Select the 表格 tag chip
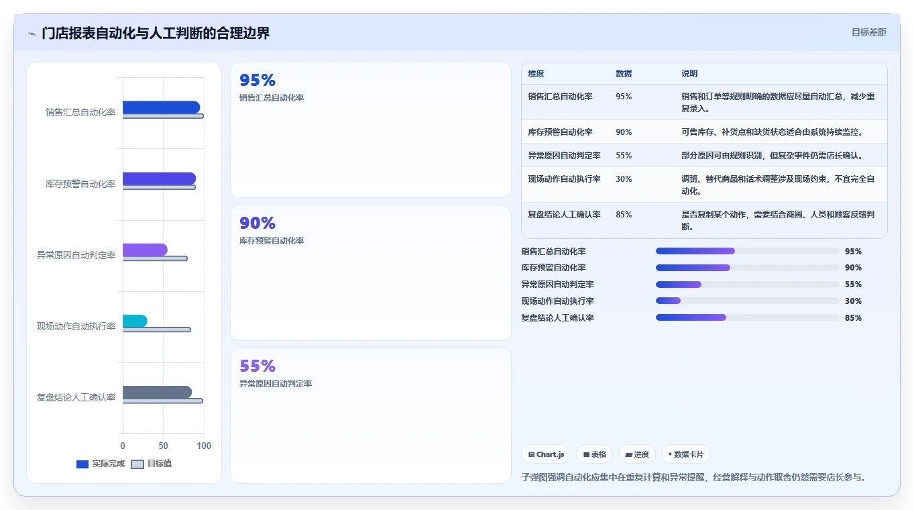This screenshot has width=914, height=510. click(x=594, y=454)
